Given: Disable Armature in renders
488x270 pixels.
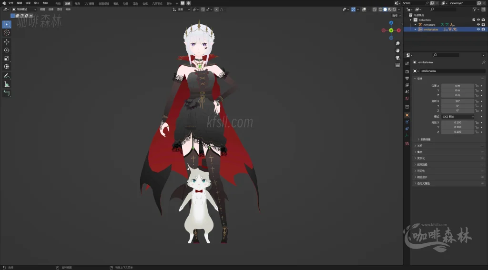Looking at the screenshot, I should 483,25.
